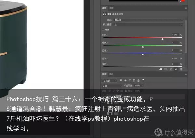
Task: Click the green channel value field
Action: tap(175, 43)
